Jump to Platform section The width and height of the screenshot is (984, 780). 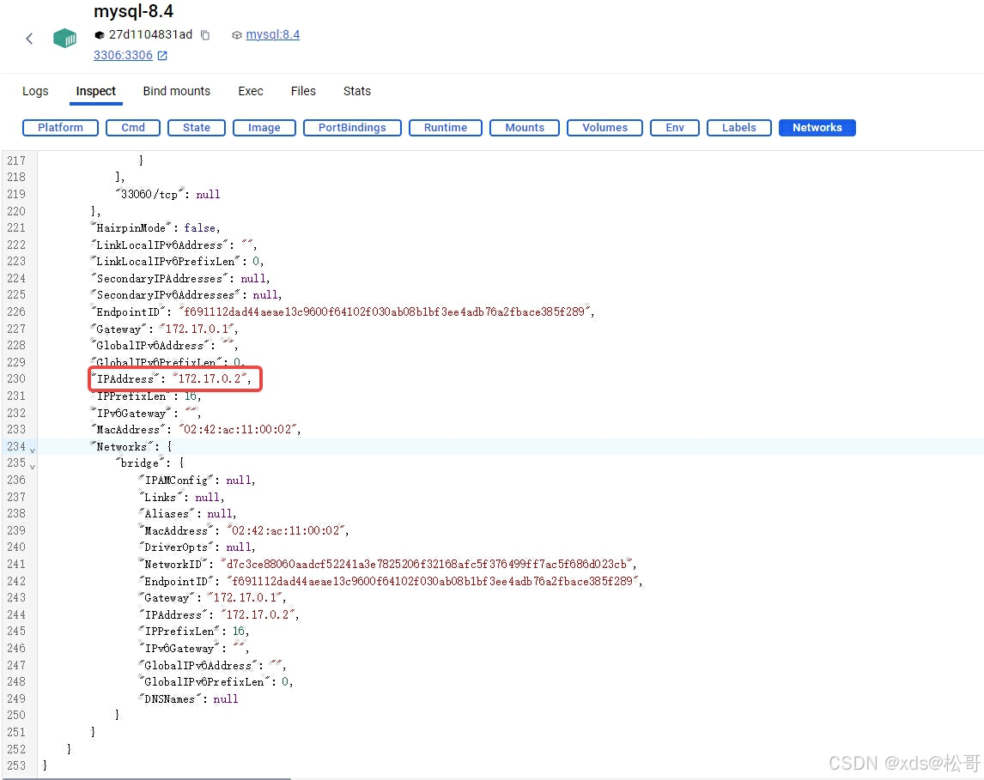coord(60,127)
